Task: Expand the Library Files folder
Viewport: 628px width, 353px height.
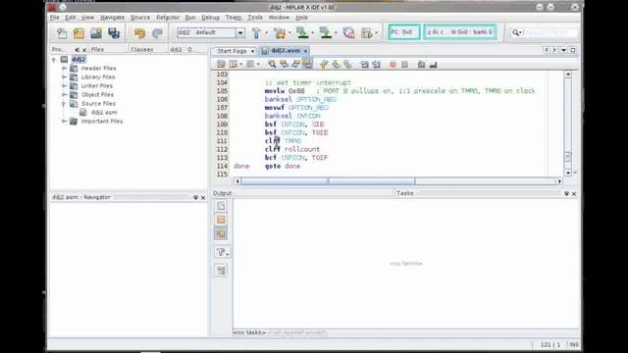Action: click(64, 76)
